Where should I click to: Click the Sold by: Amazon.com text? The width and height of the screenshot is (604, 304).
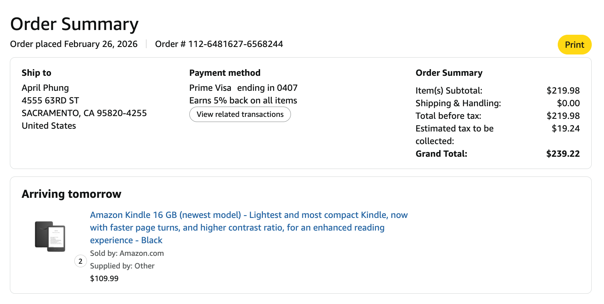(x=127, y=253)
